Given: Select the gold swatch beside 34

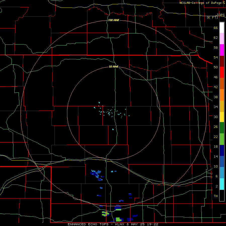Looking at the screenshot, I should (x=222, y=106).
